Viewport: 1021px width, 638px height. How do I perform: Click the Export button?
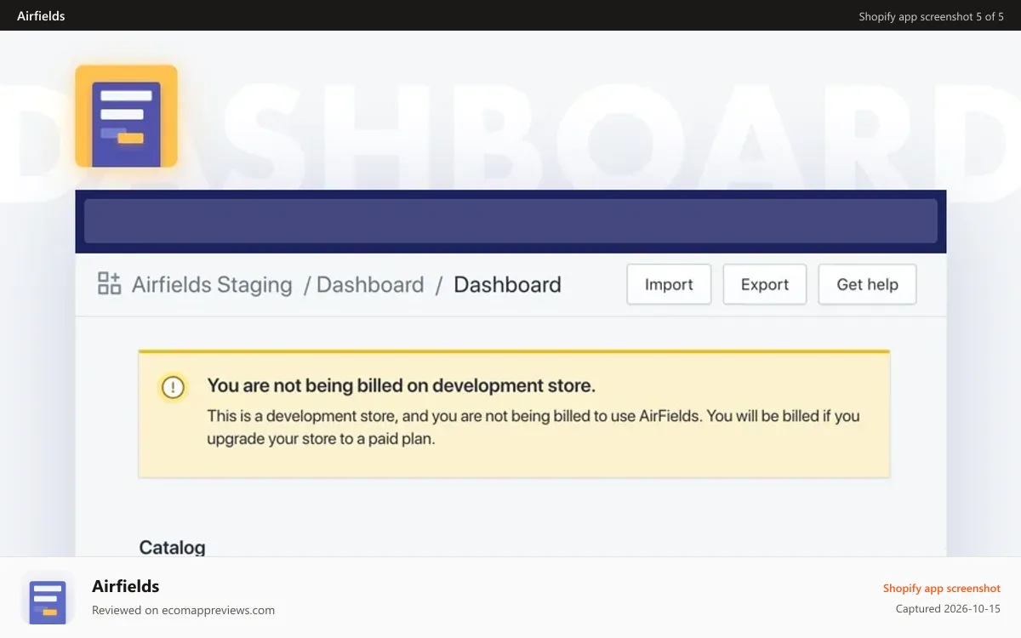tap(765, 284)
